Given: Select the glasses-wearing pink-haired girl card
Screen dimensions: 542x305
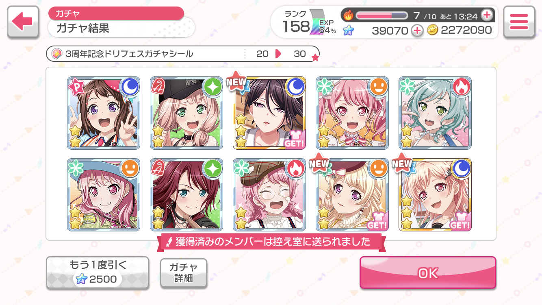Looking at the screenshot, I should click(269, 195).
